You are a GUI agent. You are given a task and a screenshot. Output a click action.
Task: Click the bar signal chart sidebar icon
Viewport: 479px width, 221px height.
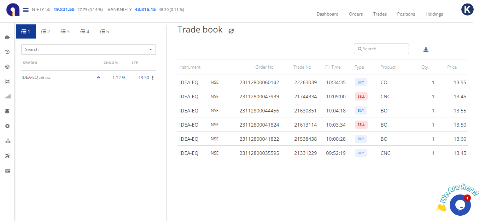(7, 96)
